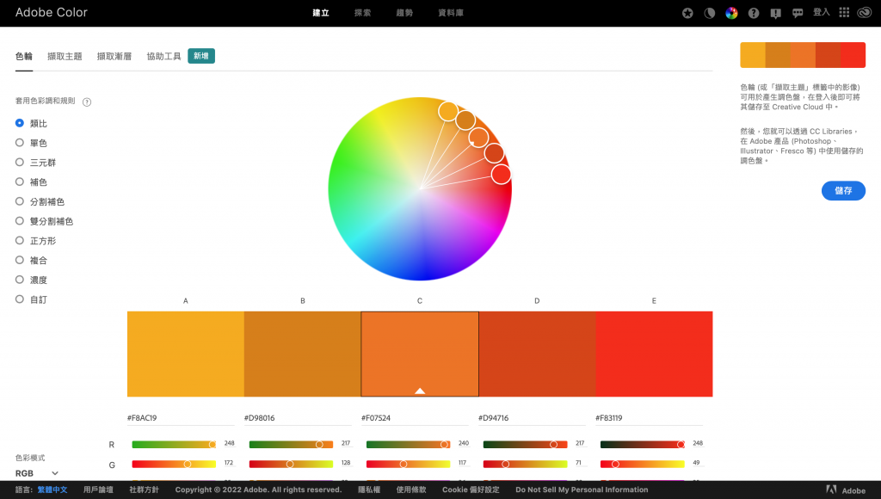
Task: Select the 補色 harmony rule
Action: click(32, 182)
